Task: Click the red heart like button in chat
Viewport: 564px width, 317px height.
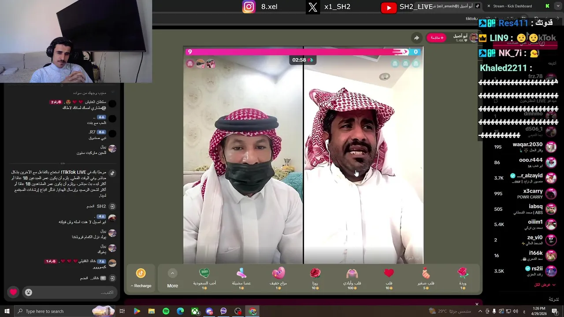Action: tap(13, 292)
